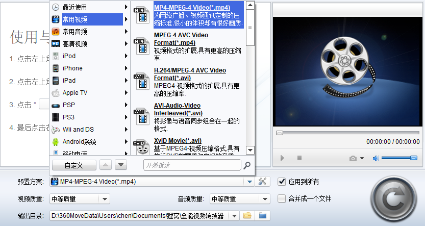Click the MP4 icon for MPEG-4 AVC Video Format

click(141, 46)
